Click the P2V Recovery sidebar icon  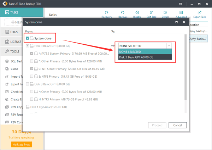coord(7,115)
